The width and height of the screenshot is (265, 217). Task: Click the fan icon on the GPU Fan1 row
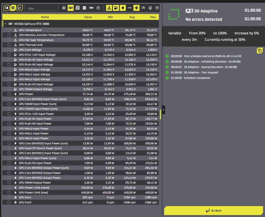tap(15, 197)
